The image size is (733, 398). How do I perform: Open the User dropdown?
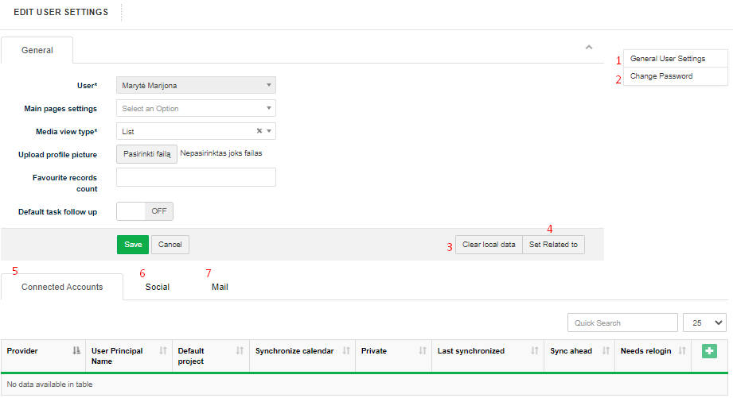click(196, 85)
